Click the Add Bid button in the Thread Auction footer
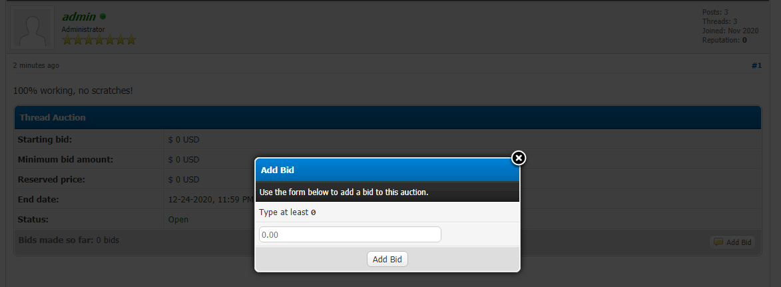Screen dimensions: 781x287 tap(732, 242)
